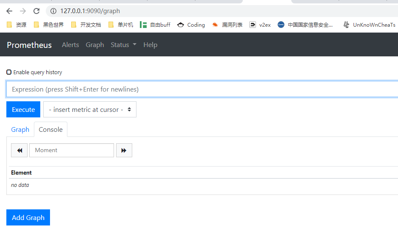This screenshot has width=398, height=242.
Task: Click into the Expression input field
Action: tap(202, 89)
